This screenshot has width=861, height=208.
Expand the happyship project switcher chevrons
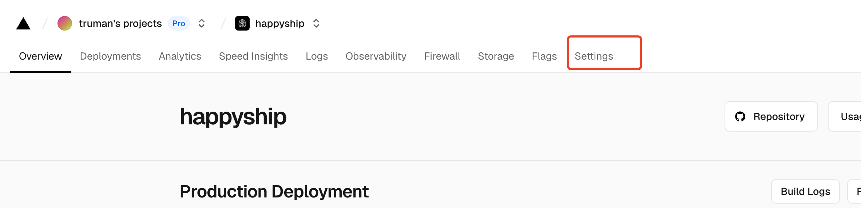point(316,23)
